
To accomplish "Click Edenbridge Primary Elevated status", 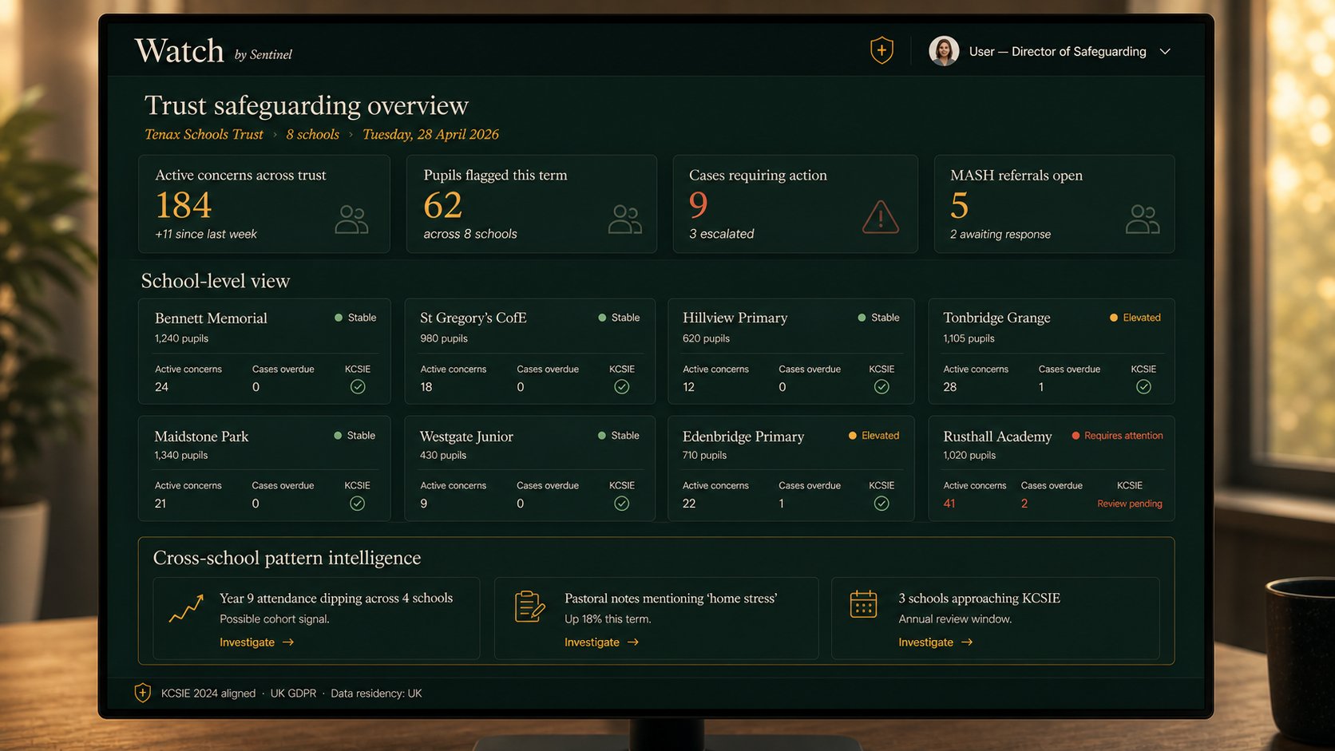I will tap(873, 436).
